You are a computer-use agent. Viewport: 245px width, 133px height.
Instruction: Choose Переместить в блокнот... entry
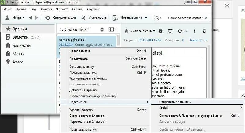click(106, 121)
